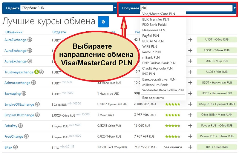Screen dimensions: 239x154
Task: Open the Отдаете dropdown arrow
Action: [115, 8]
